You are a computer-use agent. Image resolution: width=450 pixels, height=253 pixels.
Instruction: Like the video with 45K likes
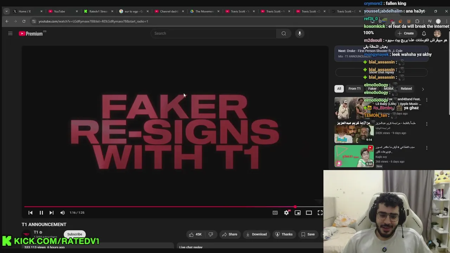click(195, 234)
